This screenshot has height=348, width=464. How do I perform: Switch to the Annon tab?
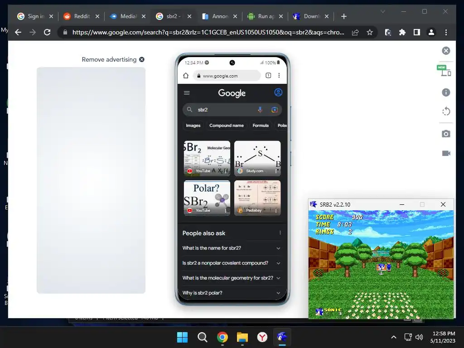click(x=219, y=16)
